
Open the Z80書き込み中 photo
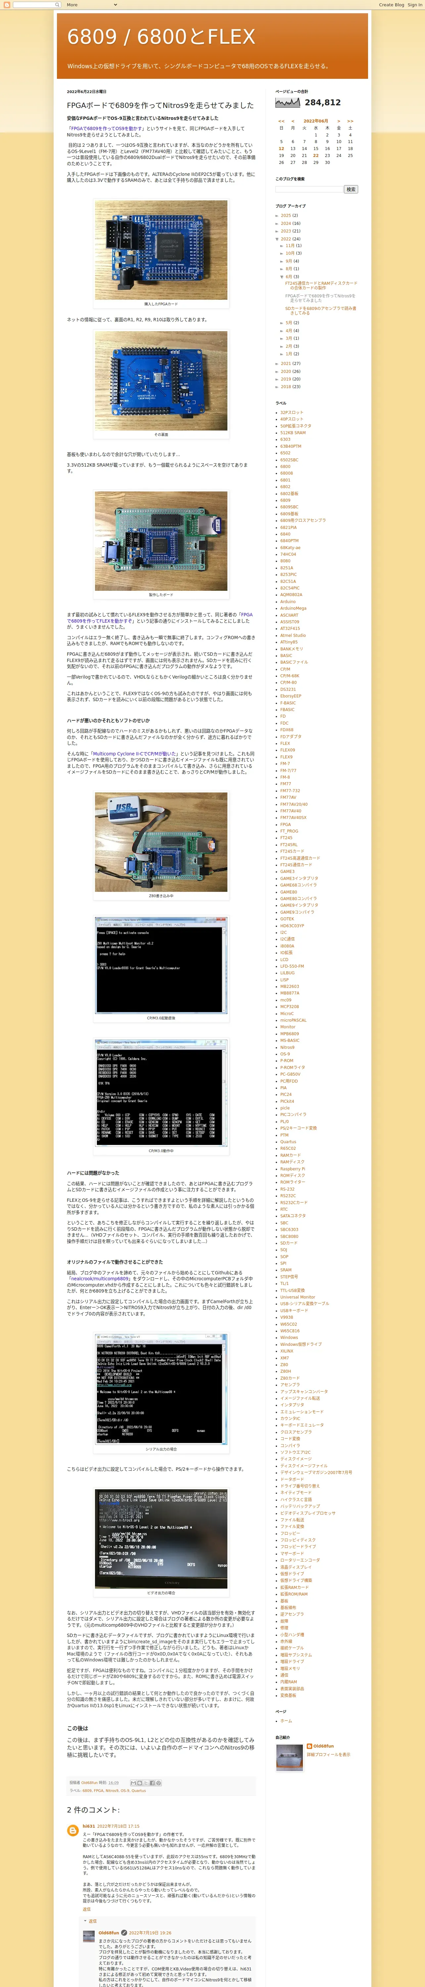pyautogui.click(x=161, y=841)
